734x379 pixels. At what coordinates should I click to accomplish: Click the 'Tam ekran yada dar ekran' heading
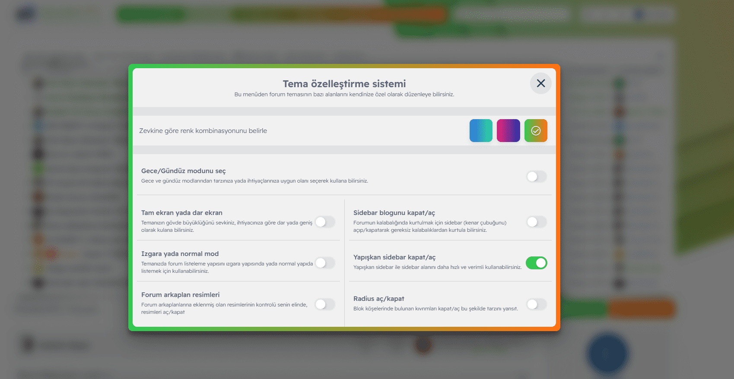click(x=181, y=213)
